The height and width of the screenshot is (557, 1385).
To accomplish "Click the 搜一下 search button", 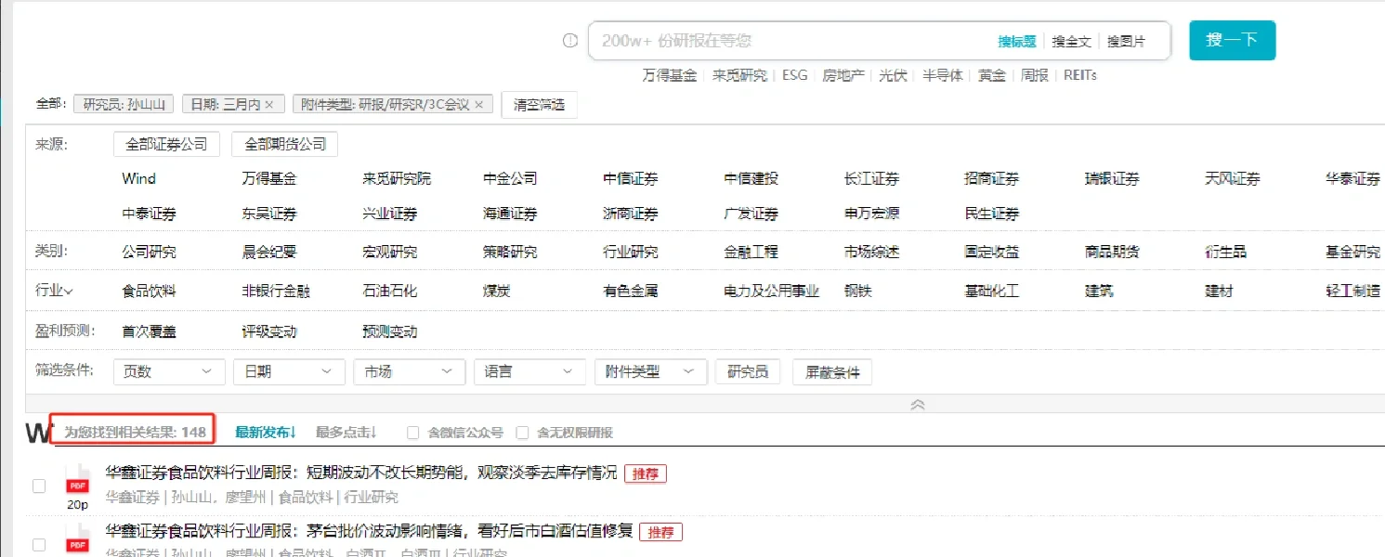I will (1232, 40).
